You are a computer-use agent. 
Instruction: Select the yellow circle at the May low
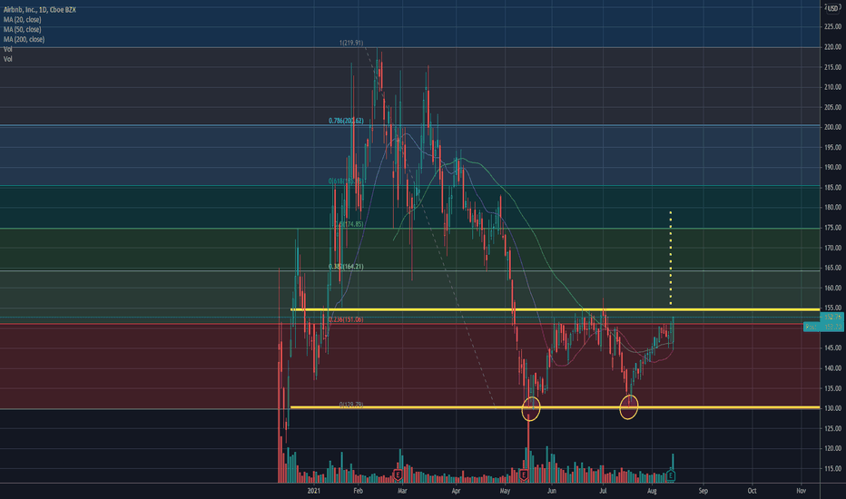point(531,409)
